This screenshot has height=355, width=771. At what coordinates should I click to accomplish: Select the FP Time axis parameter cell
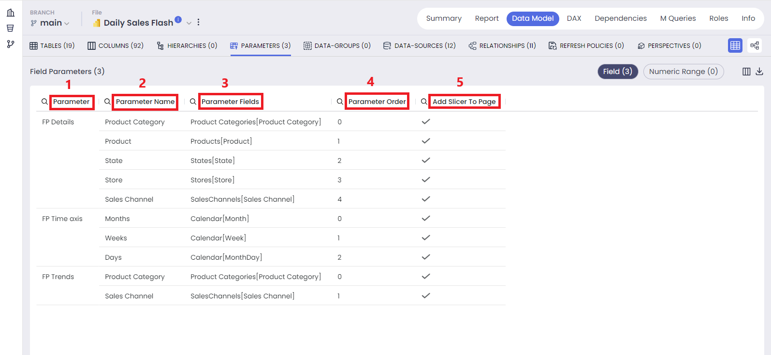coord(62,219)
